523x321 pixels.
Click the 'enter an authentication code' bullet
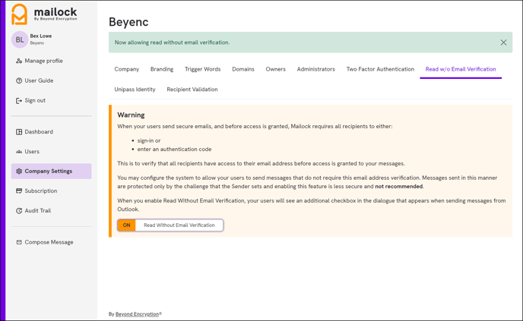click(x=174, y=149)
